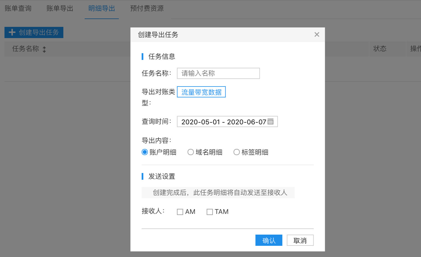Switch to the 账单查询 tab

coord(18,8)
